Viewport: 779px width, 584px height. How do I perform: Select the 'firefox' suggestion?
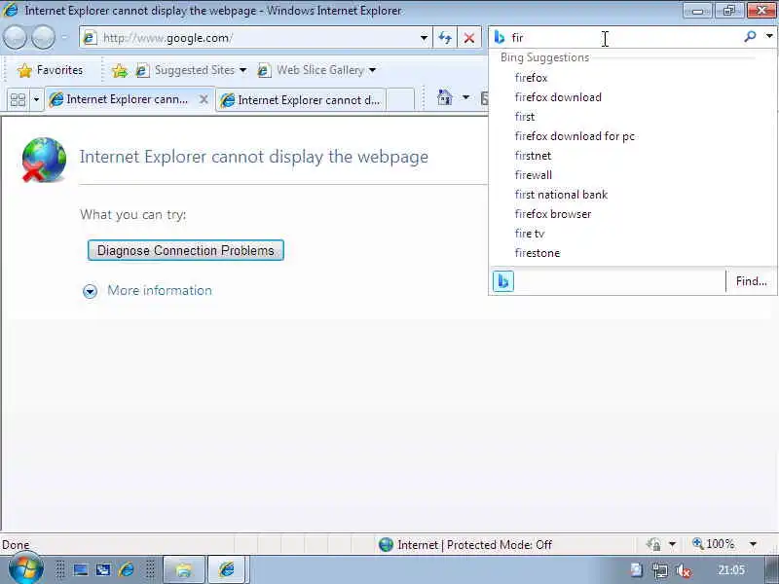click(632, 78)
